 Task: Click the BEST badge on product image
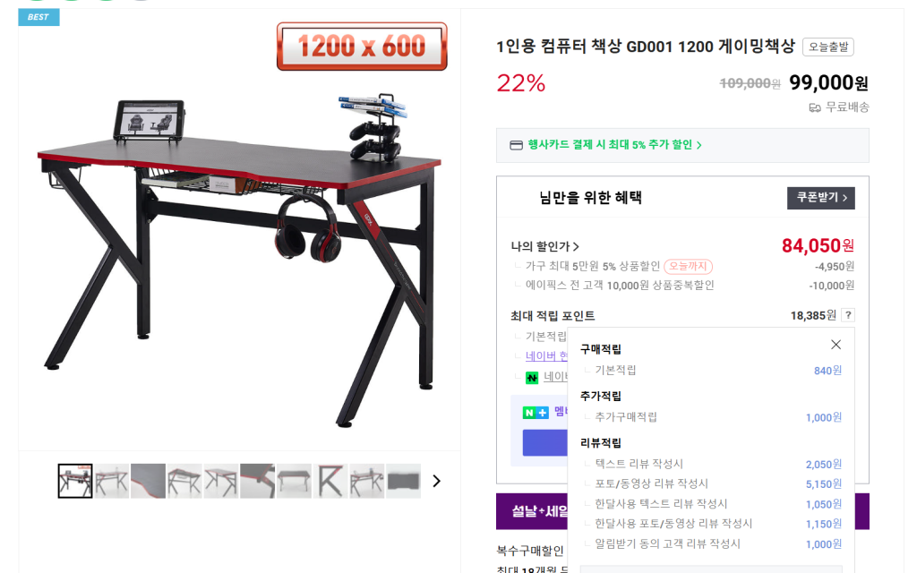click(x=39, y=17)
